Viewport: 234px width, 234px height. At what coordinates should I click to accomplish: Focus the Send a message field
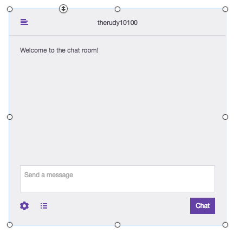click(x=118, y=179)
